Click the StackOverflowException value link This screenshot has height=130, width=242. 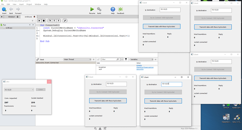click(x=145, y=67)
